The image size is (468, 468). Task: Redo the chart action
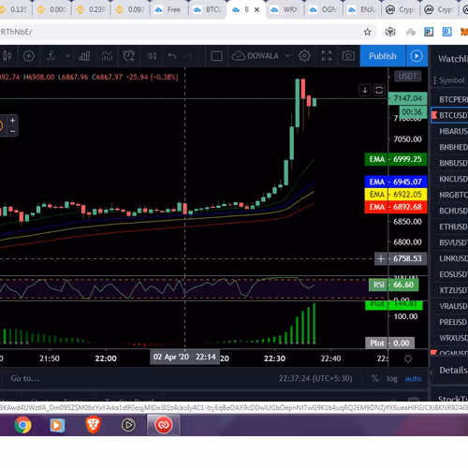pos(188,56)
